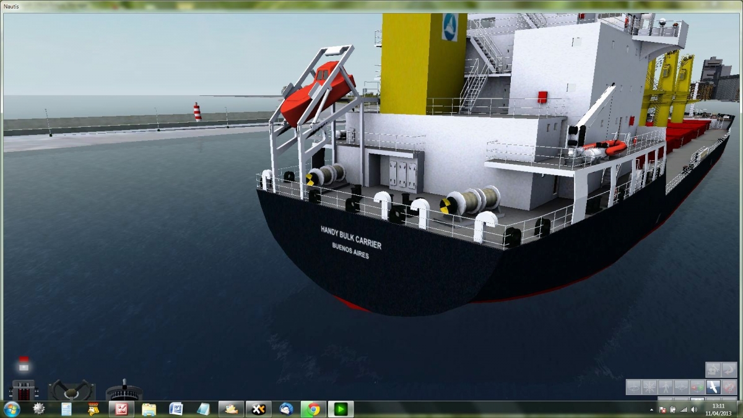
Task: Switch to the ship simulator taskbar app
Action: pos(231,409)
